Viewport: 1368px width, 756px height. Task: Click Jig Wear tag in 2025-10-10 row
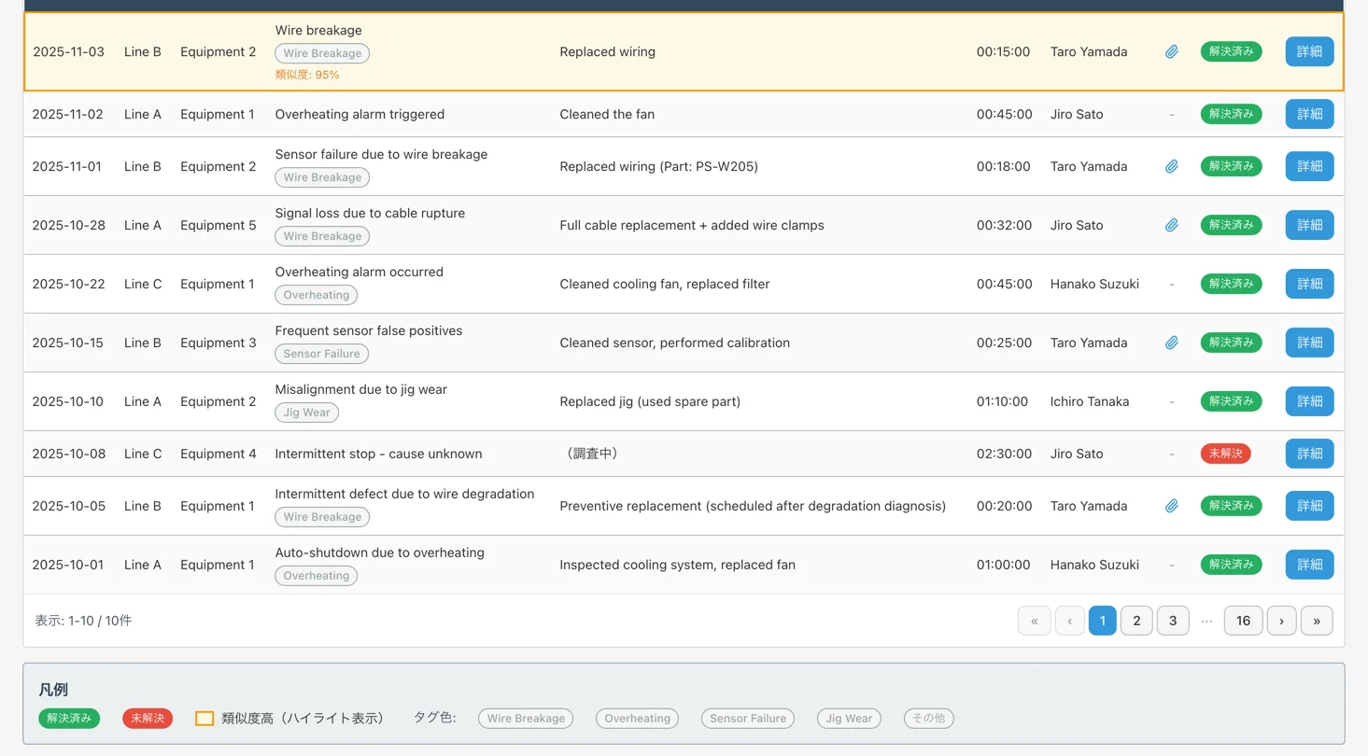tap(307, 413)
